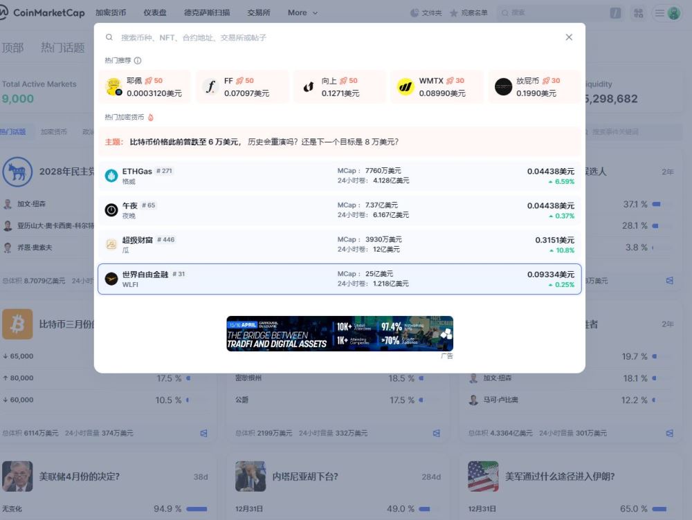Viewport: 692px width, 520px height.
Task: Click the CoinMarketCap logo
Action: pos(42,12)
